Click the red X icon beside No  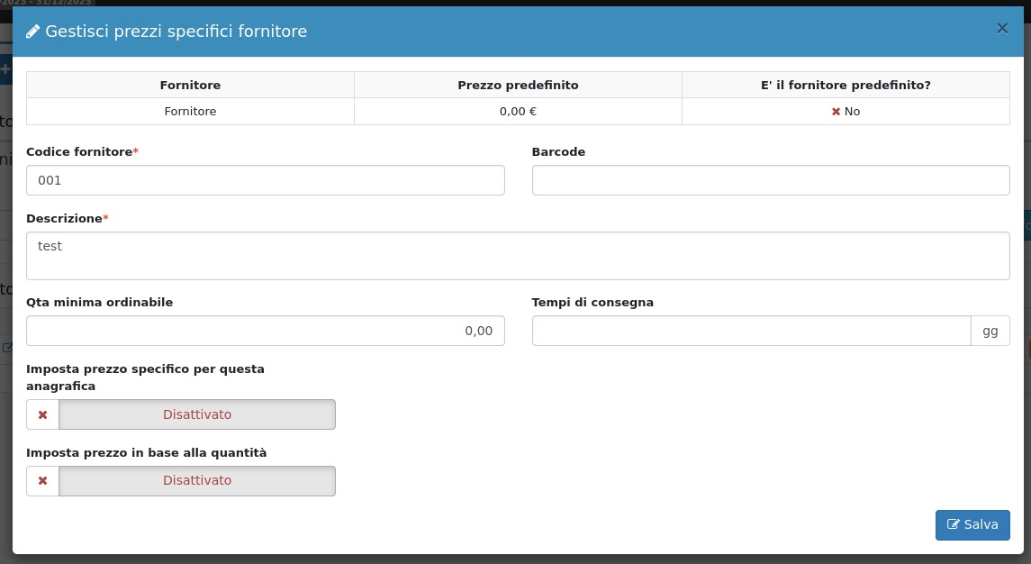836,112
